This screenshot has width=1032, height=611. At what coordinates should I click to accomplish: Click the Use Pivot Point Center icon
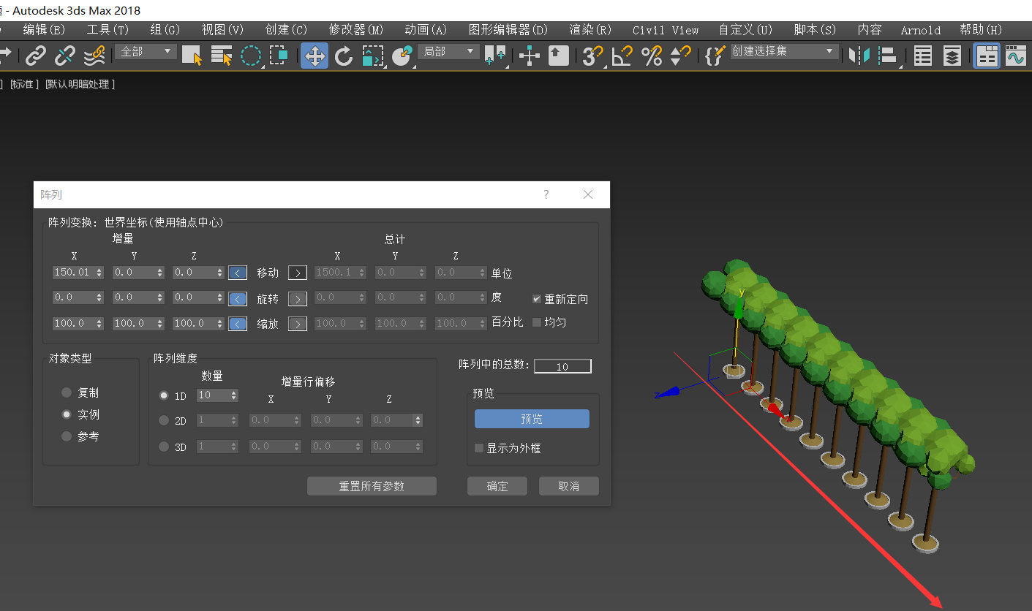(x=496, y=56)
